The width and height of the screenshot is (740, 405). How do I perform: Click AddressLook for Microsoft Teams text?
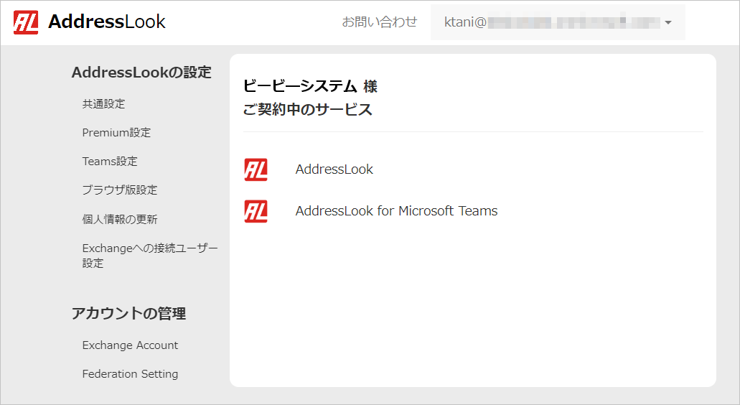tap(396, 211)
